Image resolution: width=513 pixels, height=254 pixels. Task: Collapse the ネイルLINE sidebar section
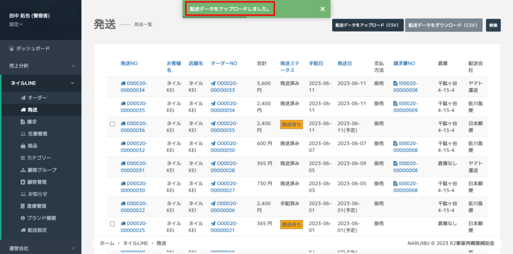click(40, 83)
